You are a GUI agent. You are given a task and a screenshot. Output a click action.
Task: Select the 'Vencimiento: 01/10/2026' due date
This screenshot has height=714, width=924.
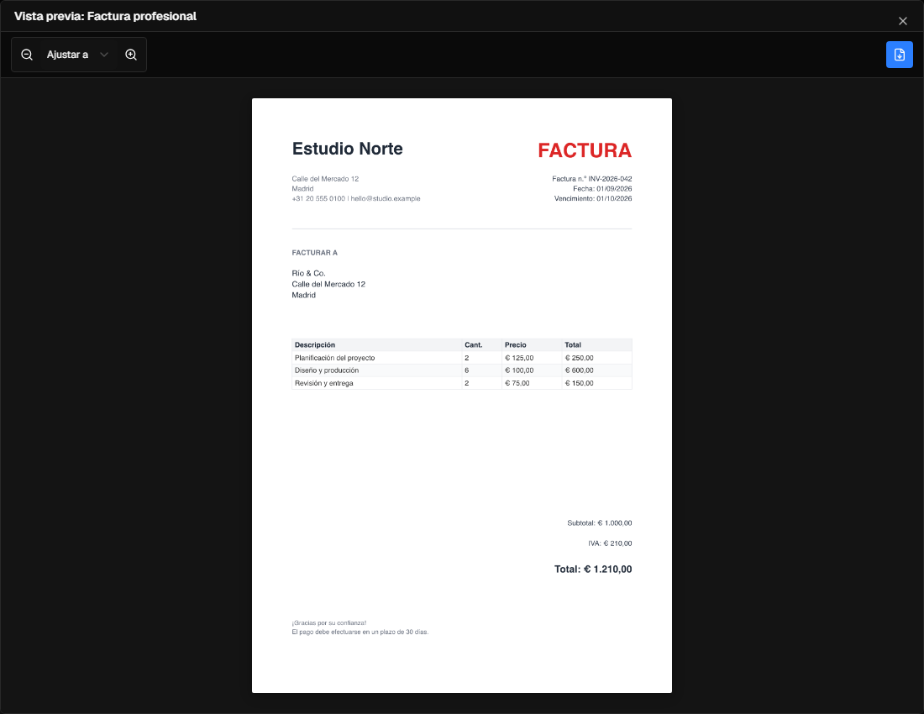coord(593,198)
